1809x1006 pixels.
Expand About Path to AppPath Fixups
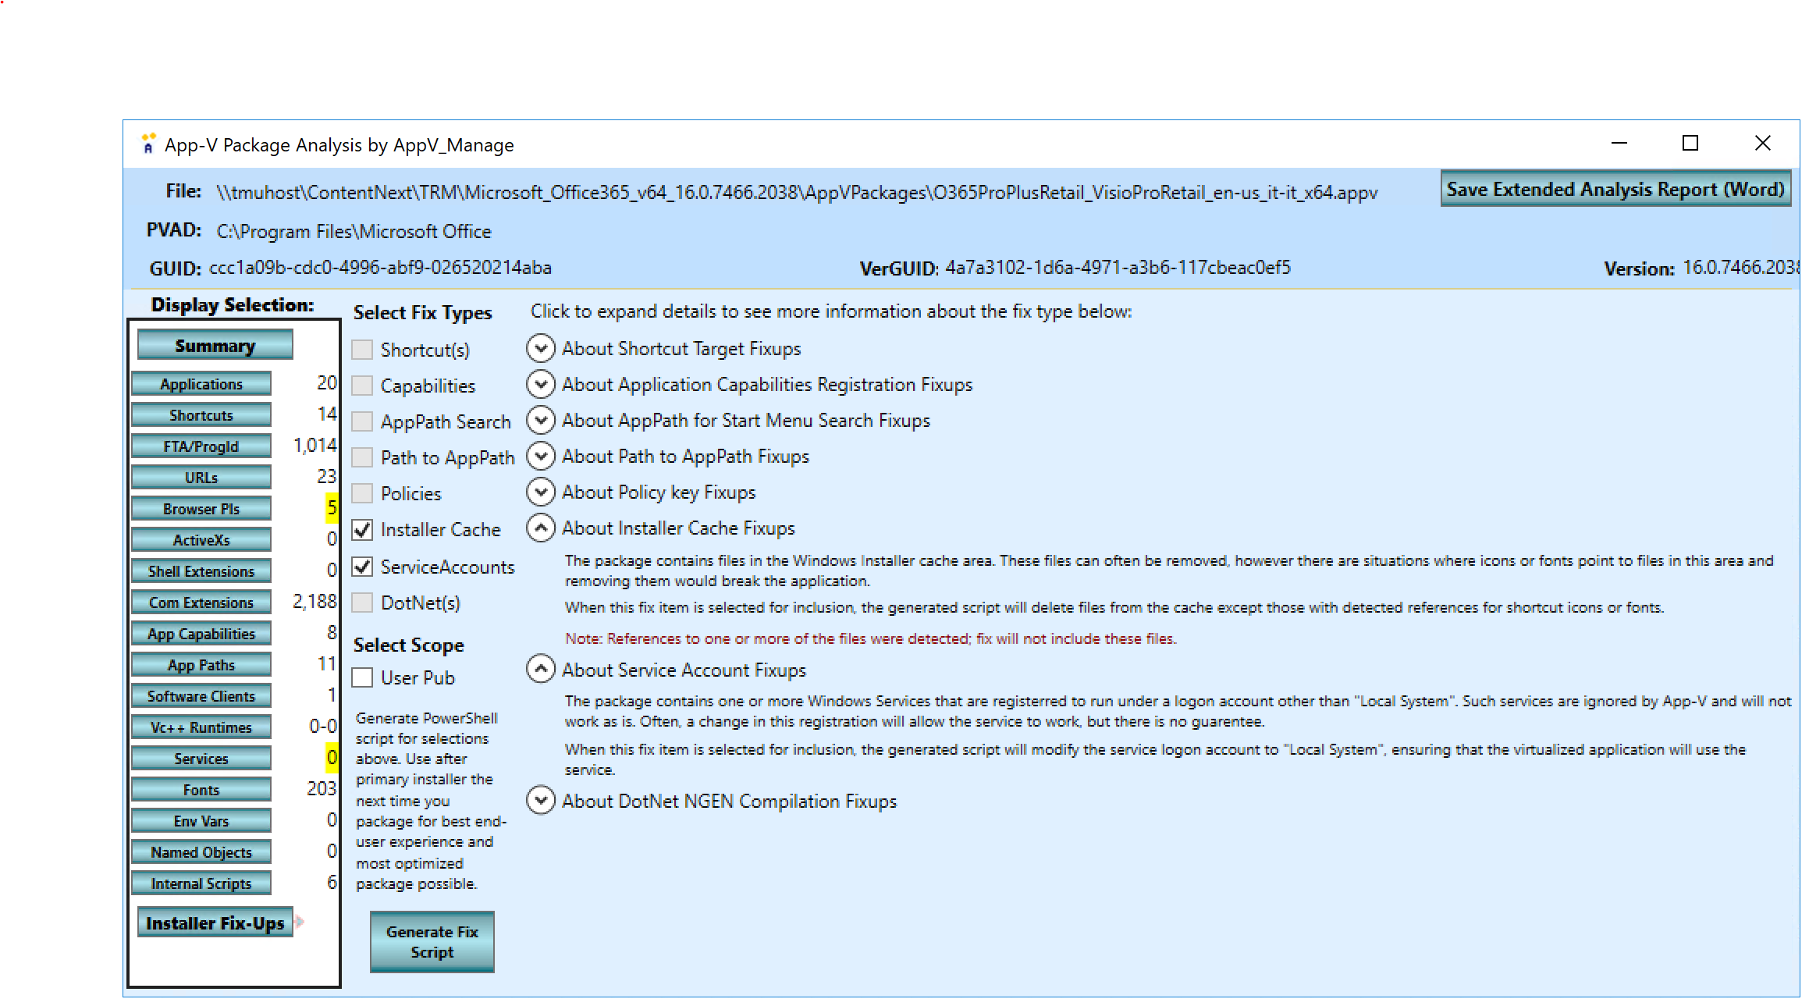541,456
